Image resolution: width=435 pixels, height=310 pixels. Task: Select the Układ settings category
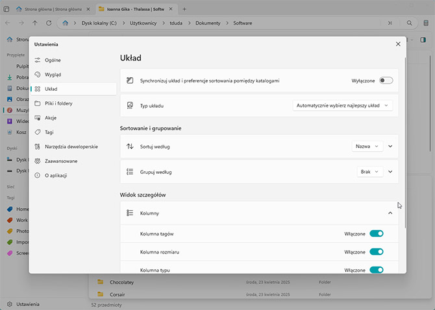[x=73, y=89]
